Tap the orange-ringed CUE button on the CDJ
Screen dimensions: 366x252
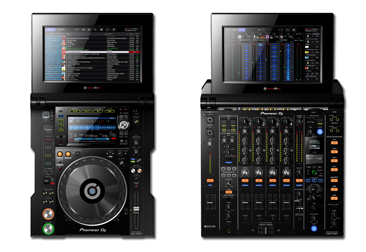click(x=48, y=214)
